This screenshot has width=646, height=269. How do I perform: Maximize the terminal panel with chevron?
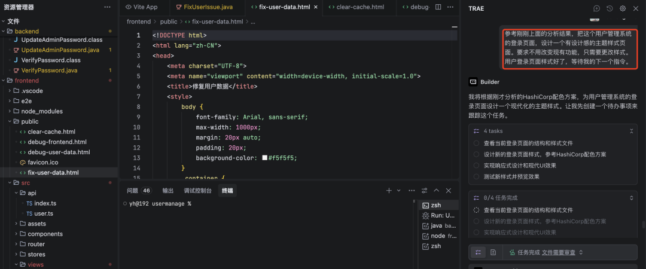coord(437,191)
